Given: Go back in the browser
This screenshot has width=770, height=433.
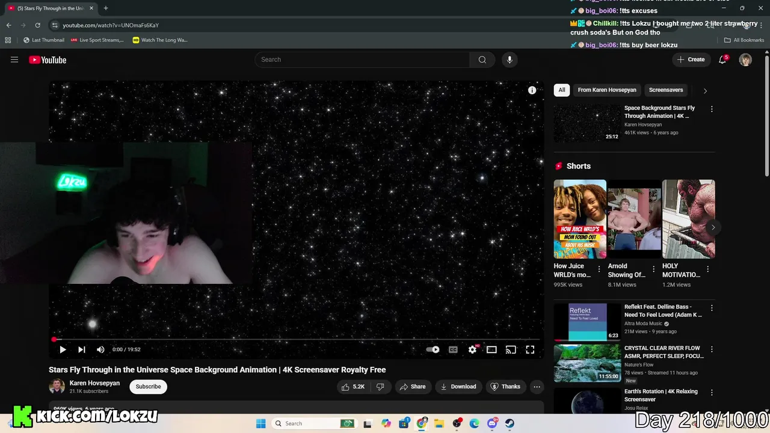Looking at the screenshot, I should [x=8, y=25].
